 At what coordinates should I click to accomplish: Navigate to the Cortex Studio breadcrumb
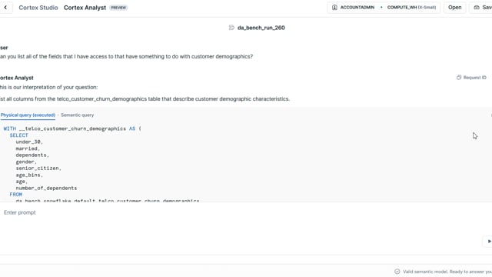point(38,8)
